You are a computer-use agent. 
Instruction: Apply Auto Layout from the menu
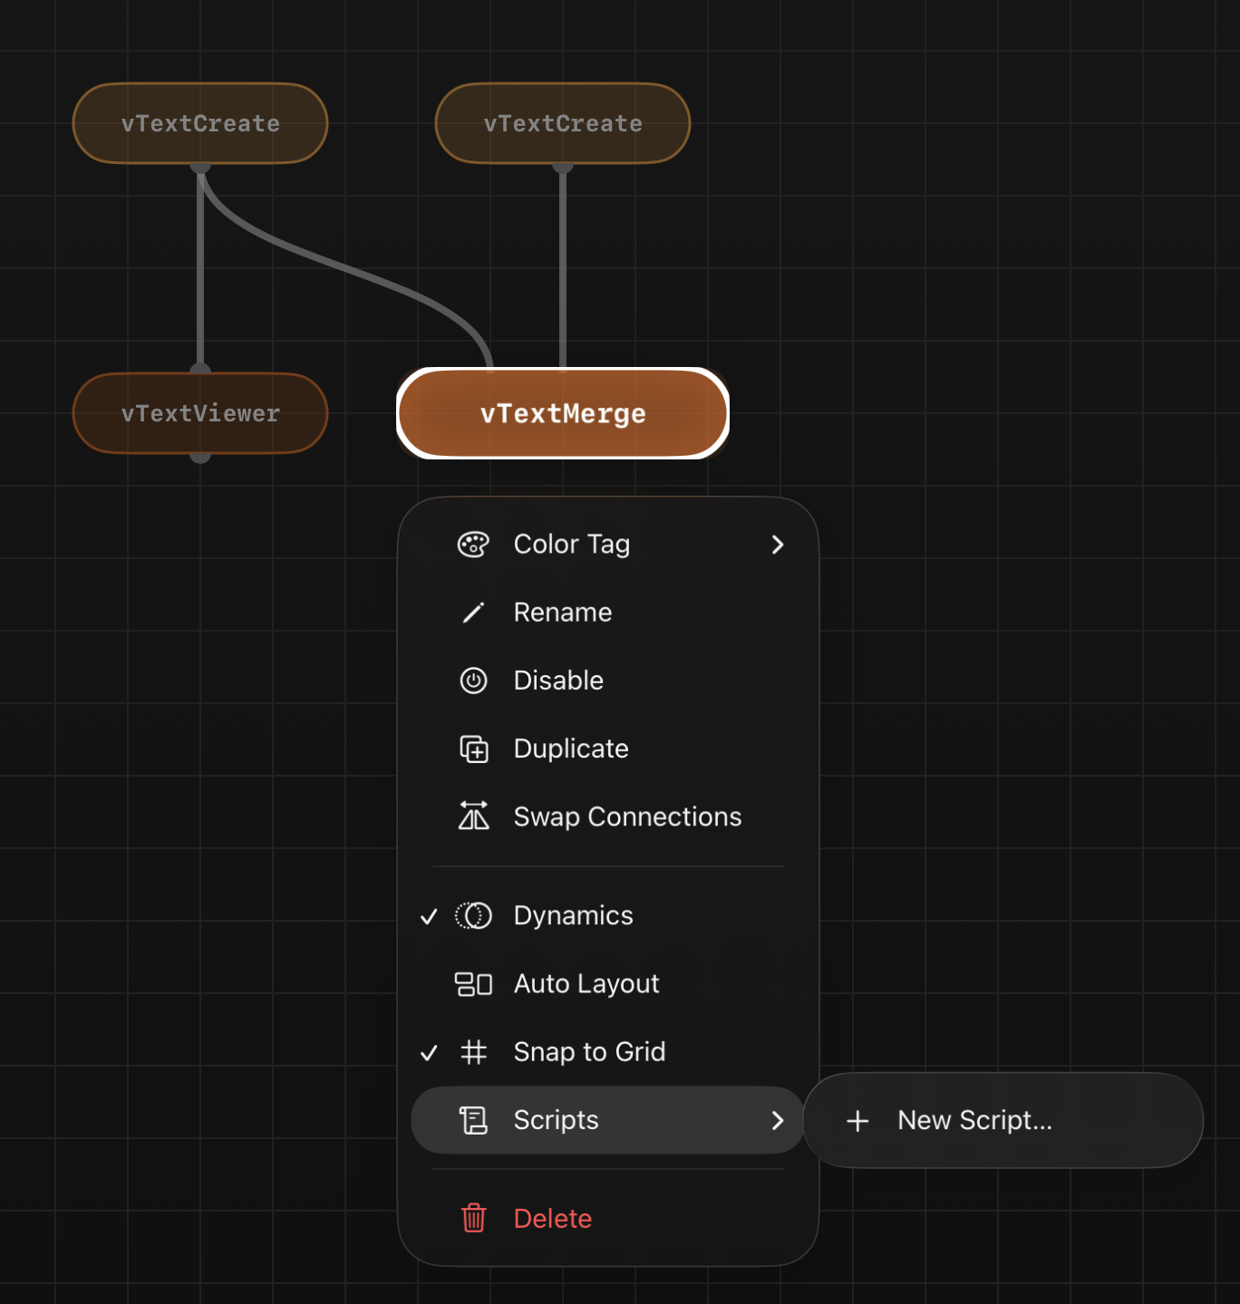pos(608,984)
